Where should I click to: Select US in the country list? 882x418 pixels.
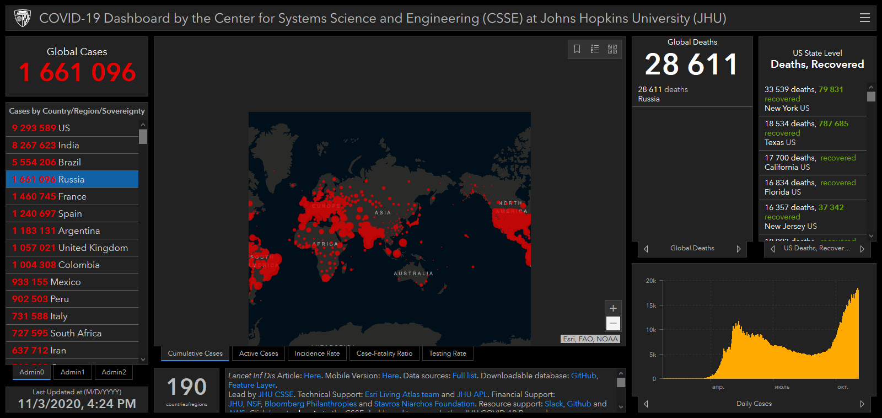click(72, 128)
